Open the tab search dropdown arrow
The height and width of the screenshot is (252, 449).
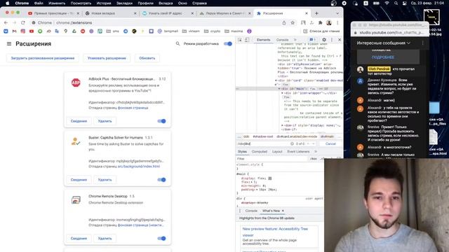[337, 13]
